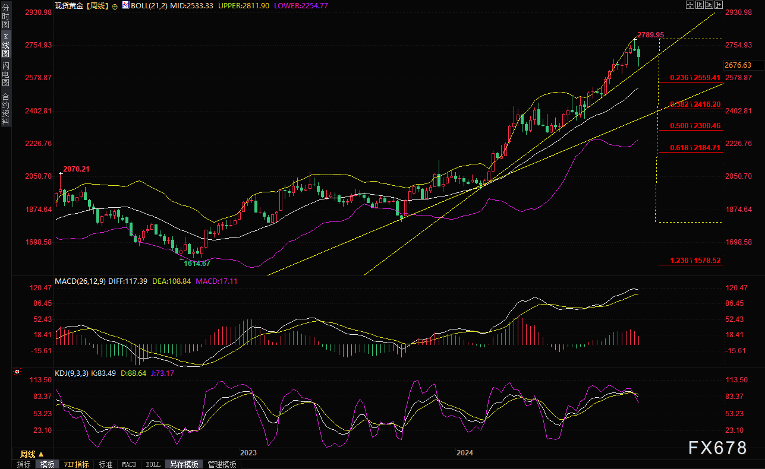Open the 合约资料 sidebar tab
Image resolution: width=765 pixels, height=469 pixels.
(5, 109)
